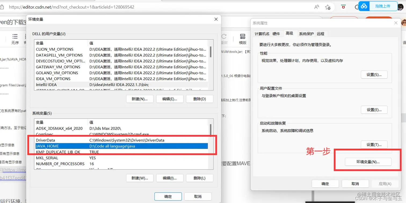Viewport: 406px width, 203px height.
Task: Add page to favorites with star icon
Action: [328, 7]
